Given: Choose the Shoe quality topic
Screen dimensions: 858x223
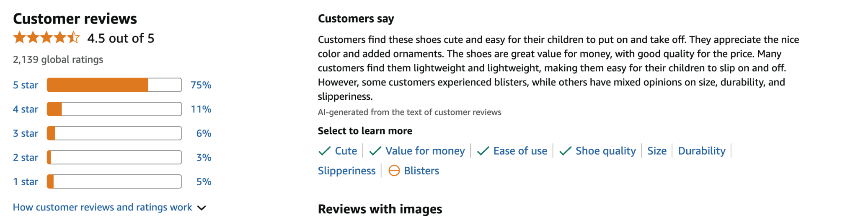Looking at the screenshot, I should [605, 151].
